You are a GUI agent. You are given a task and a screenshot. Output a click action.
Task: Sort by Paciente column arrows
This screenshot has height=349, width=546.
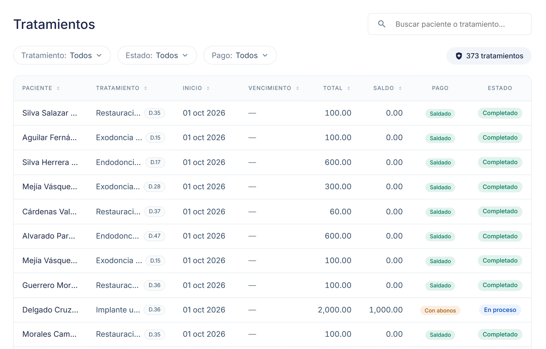tap(58, 88)
